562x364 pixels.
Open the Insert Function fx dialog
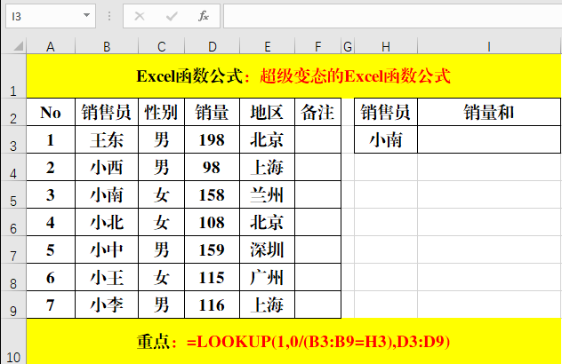[x=204, y=16]
